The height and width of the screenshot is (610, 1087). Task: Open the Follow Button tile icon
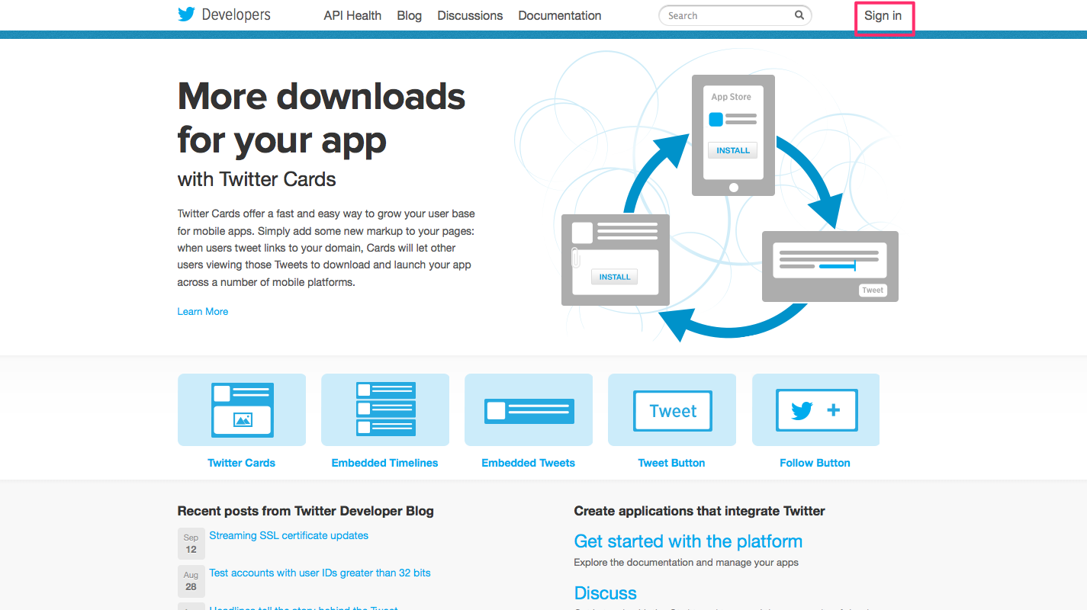point(815,409)
